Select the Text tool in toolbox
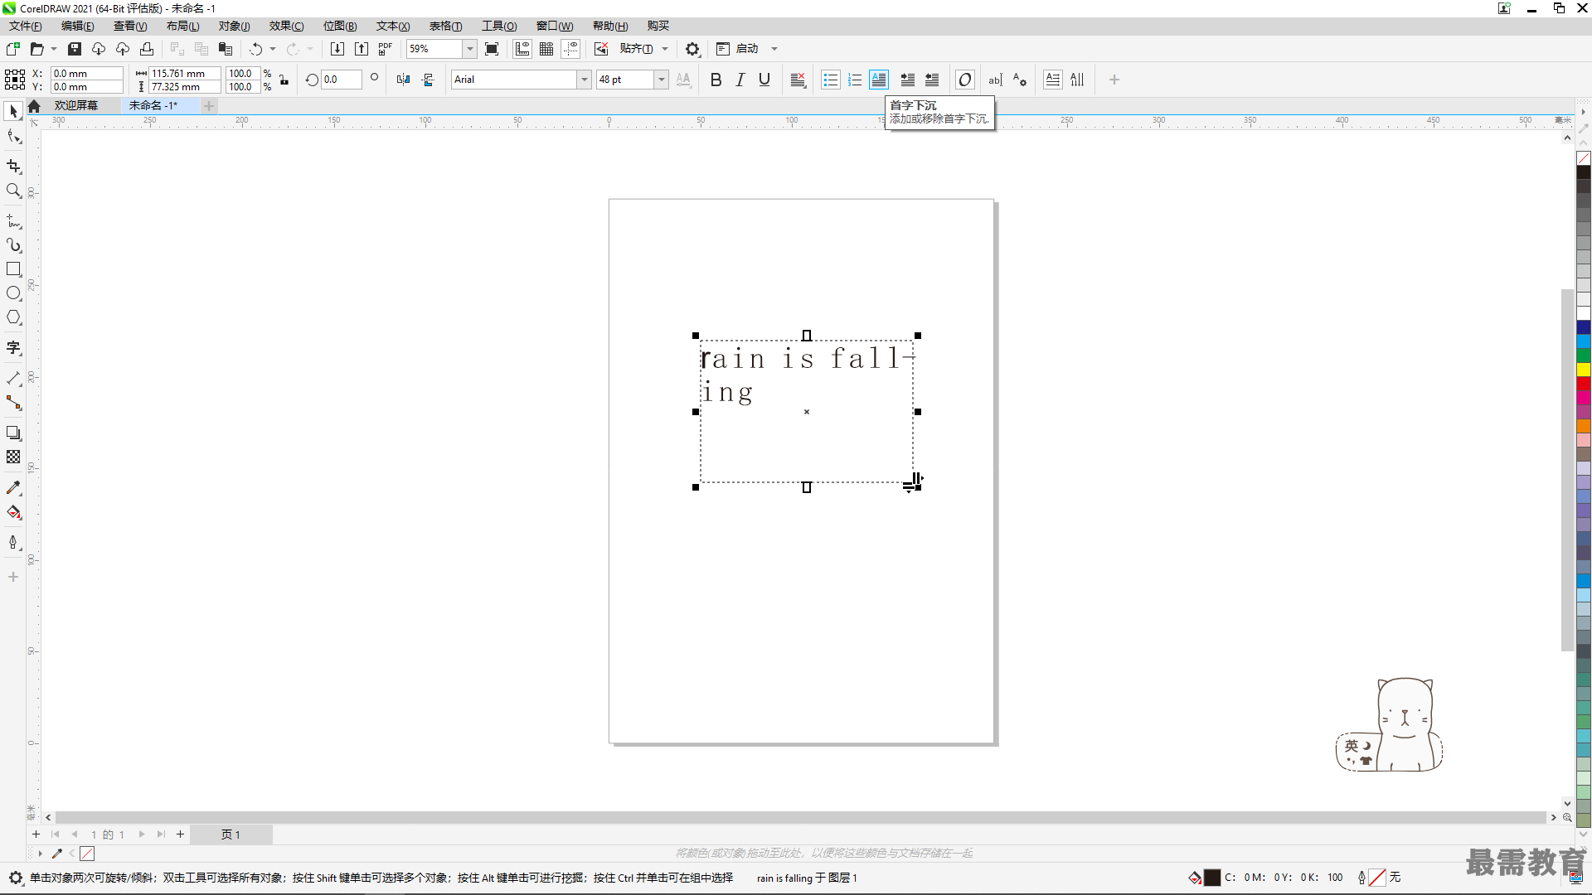This screenshot has height=895, width=1592. 13,348
